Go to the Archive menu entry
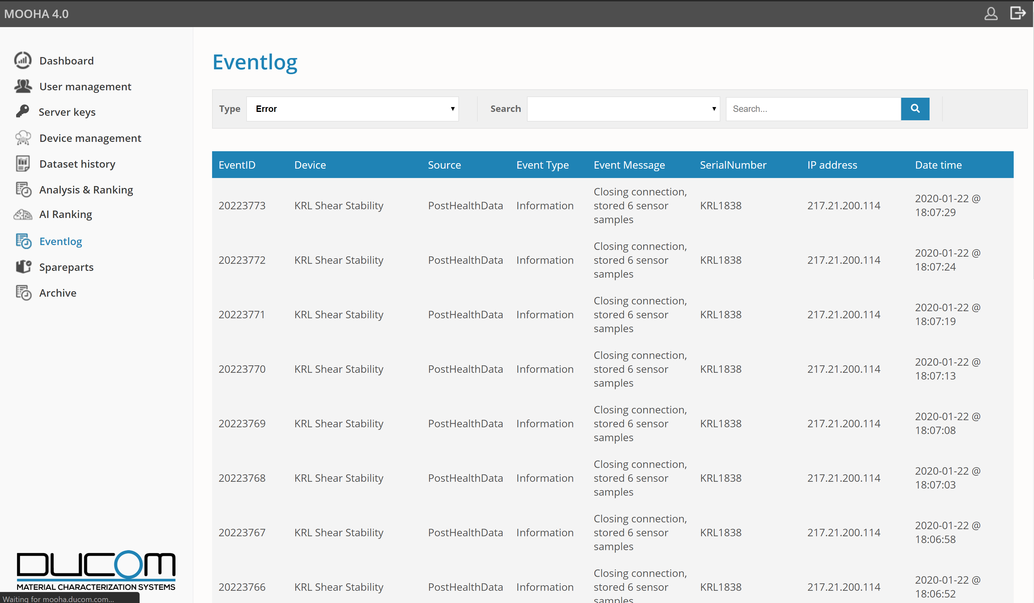The image size is (1034, 603). coord(57,293)
